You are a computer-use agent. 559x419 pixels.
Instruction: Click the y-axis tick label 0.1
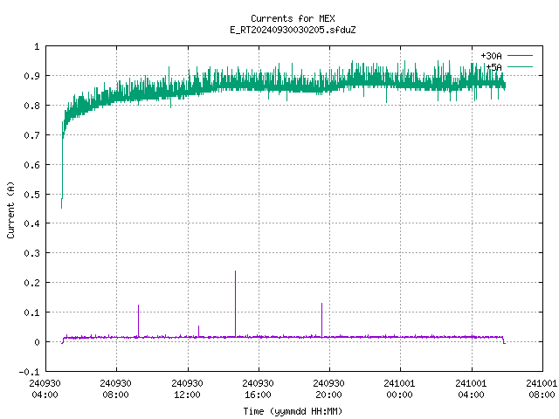pyautogui.click(x=31, y=313)
